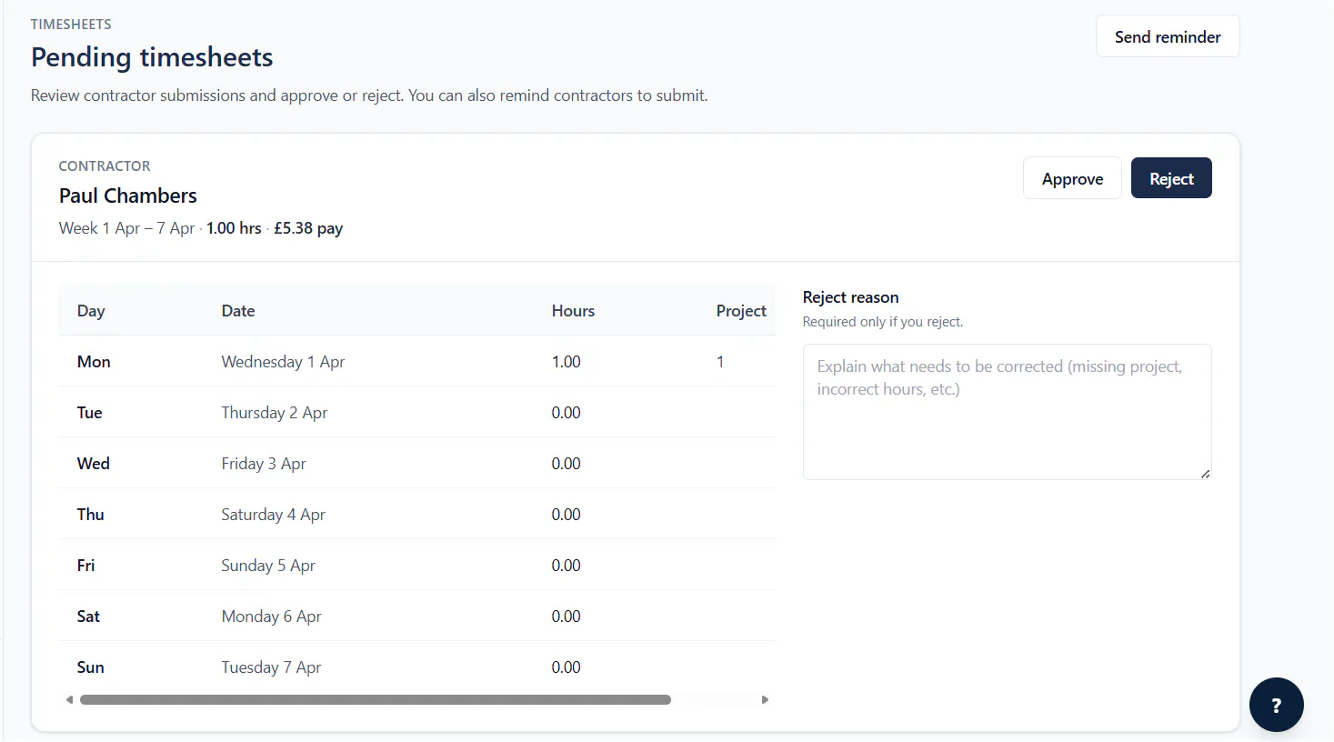Select the Sun Tuesday 7 Apr row
The image size is (1334, 742).
(x=416, y=667)
